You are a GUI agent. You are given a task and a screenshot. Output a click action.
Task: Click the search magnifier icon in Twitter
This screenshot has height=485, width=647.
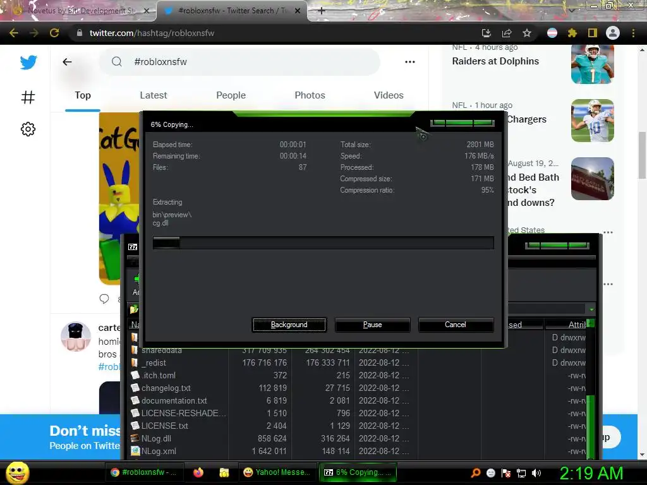(117, 62)
